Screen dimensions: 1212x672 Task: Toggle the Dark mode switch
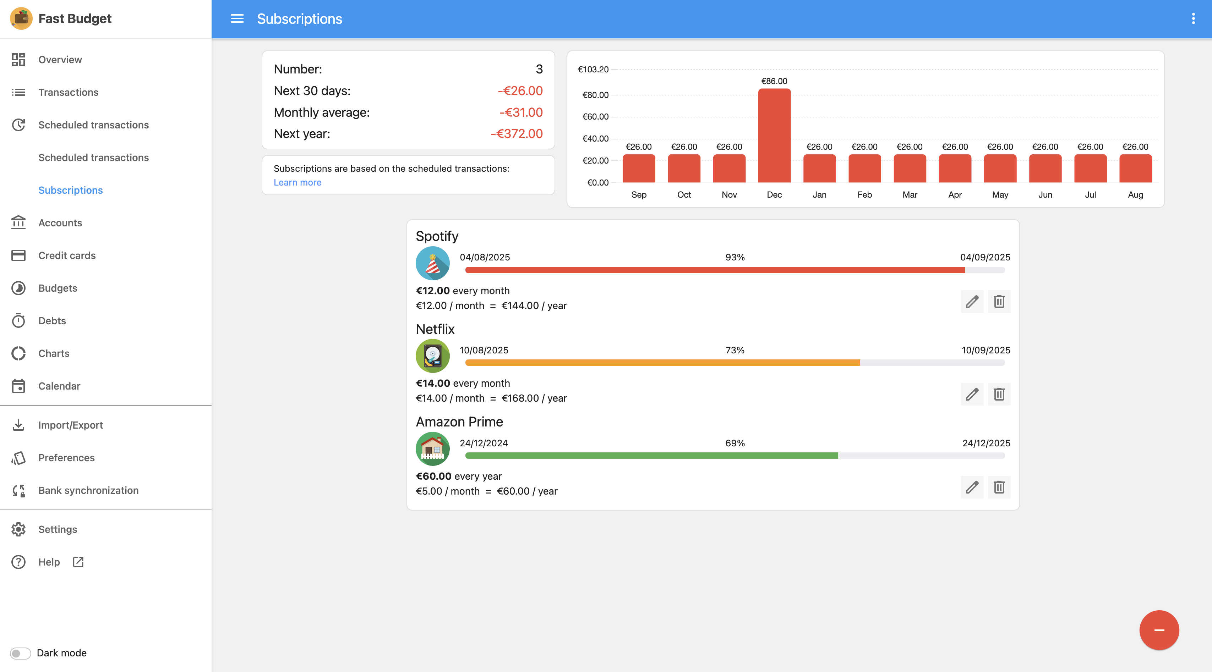pyautogui.click(x=20, y=653)
